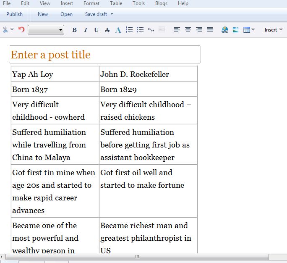The height and width of the screenshot is (263, 287).
Task: Click the 'assistant bookkeeper' cell
Action: click(148, 145)
